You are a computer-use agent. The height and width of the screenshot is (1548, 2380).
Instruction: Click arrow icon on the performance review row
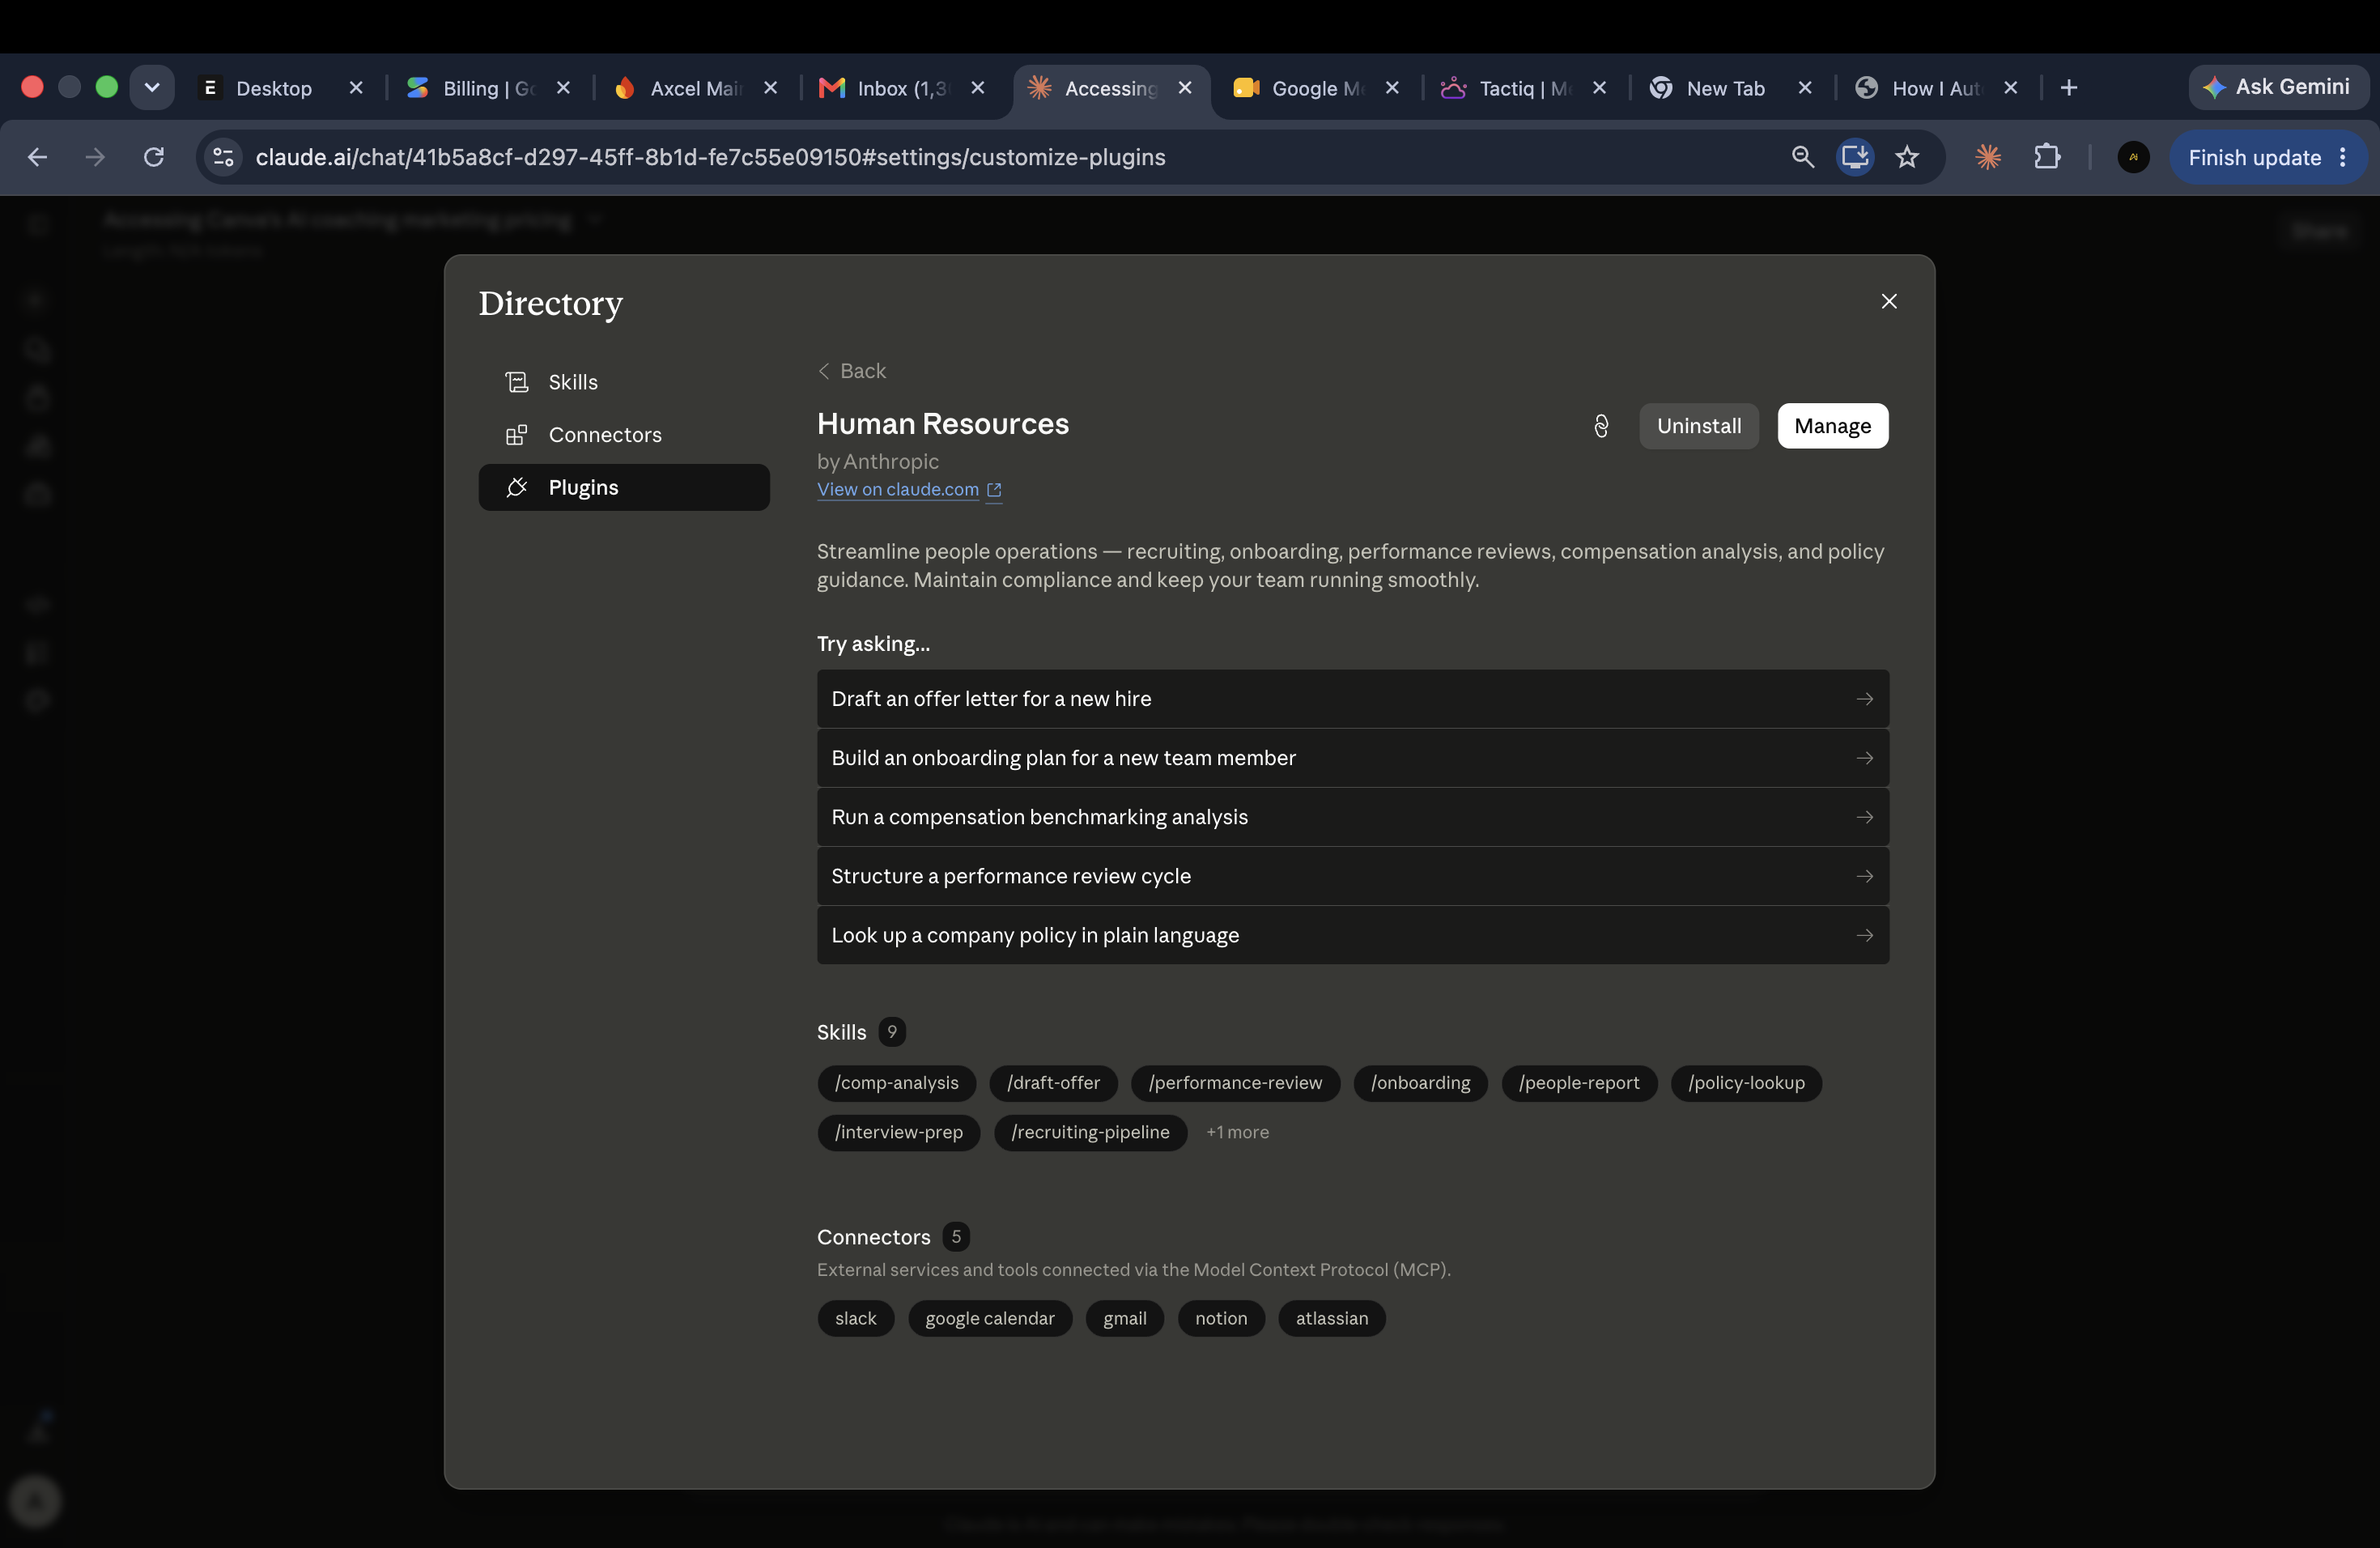[x=1864, y=876]
